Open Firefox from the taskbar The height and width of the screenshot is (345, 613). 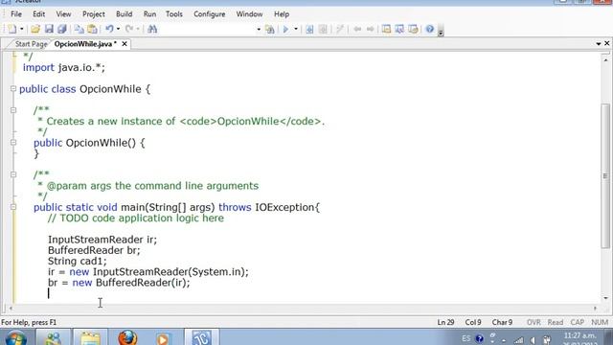coord(127,337)
